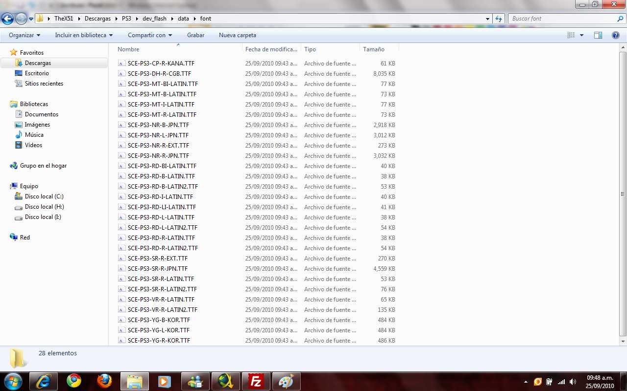Select file SCE-PS3-SR-R-JPN.TTF
The height and width of the screenshot is (391, 627).
(x=158, y=269)
